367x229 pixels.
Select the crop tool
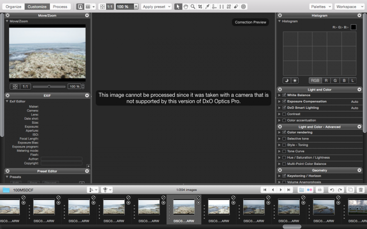(200, 7)
